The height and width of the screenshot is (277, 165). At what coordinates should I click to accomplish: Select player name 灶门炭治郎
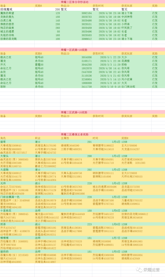click(x=128, y=86)
